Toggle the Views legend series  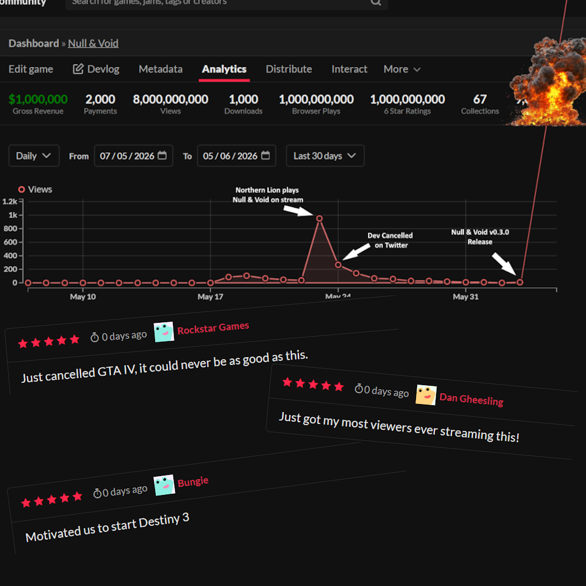35,189
